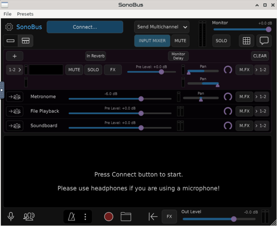Open metronome options three-dot menu
277x226 pixels.
tap(85, 217)
